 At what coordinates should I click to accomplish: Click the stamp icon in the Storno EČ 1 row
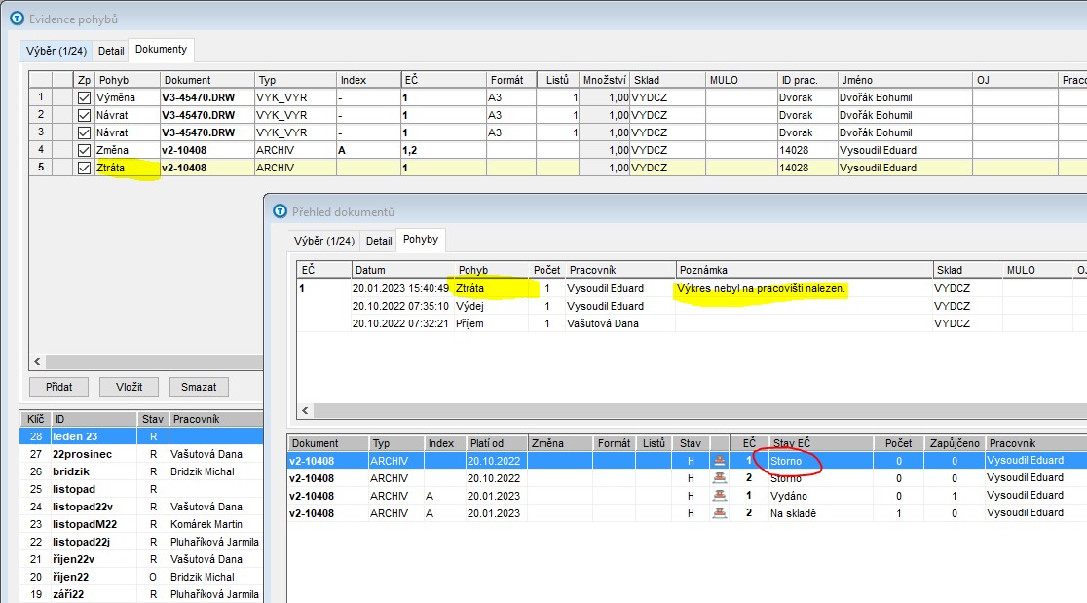[x=720, y=460]
